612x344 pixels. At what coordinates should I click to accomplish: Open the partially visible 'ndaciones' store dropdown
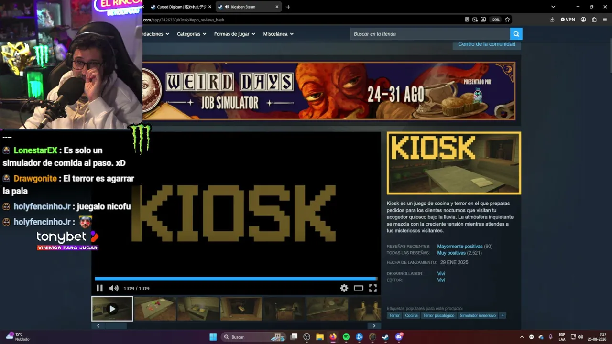pyautogui.click(x=156, y=34)
